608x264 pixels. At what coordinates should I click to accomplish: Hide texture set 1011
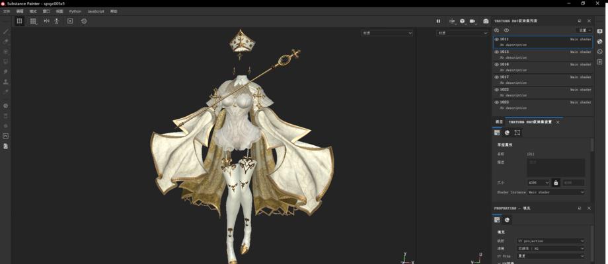click(497, 39)
